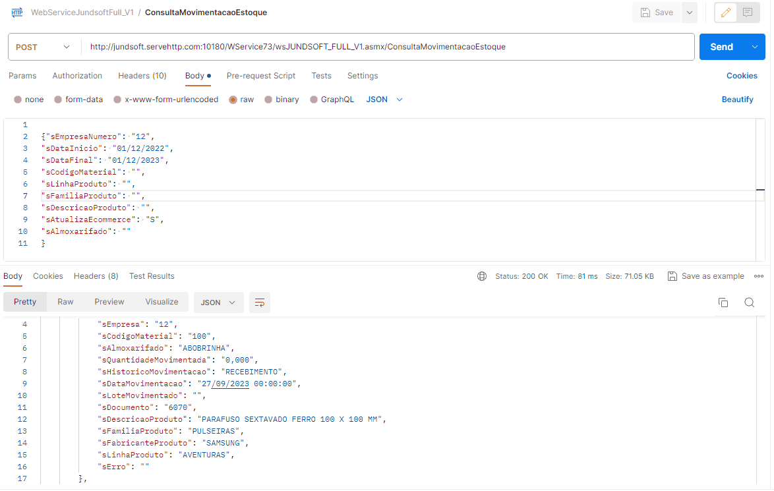Click the three-dots more options icon
Screen dimensions: 774x491
(759, 276)
